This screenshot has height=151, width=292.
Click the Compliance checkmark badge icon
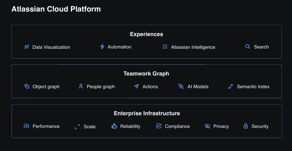159,126
